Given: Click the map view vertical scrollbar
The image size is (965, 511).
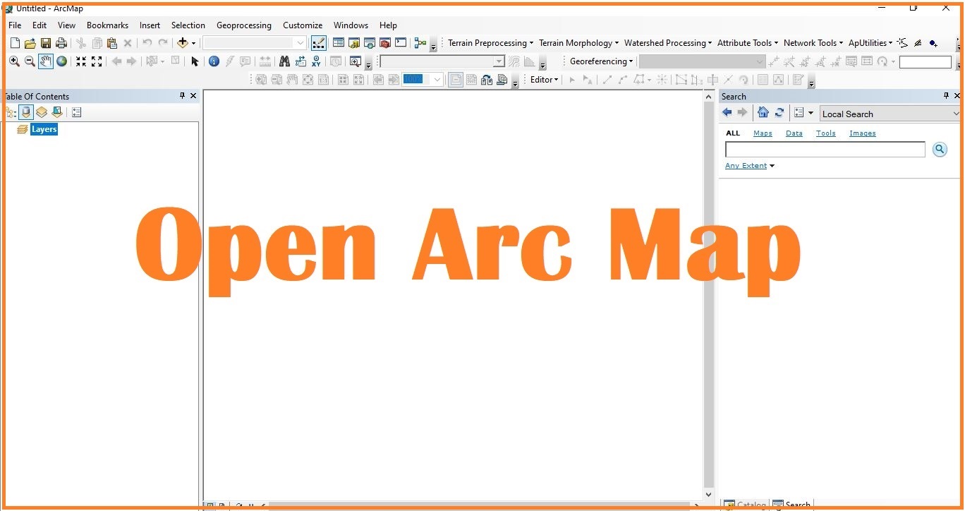Looking at the screenshot, I should [709, 296].
